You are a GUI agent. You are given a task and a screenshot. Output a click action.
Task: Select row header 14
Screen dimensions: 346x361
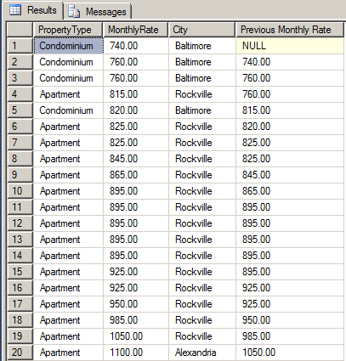(20, 256)
